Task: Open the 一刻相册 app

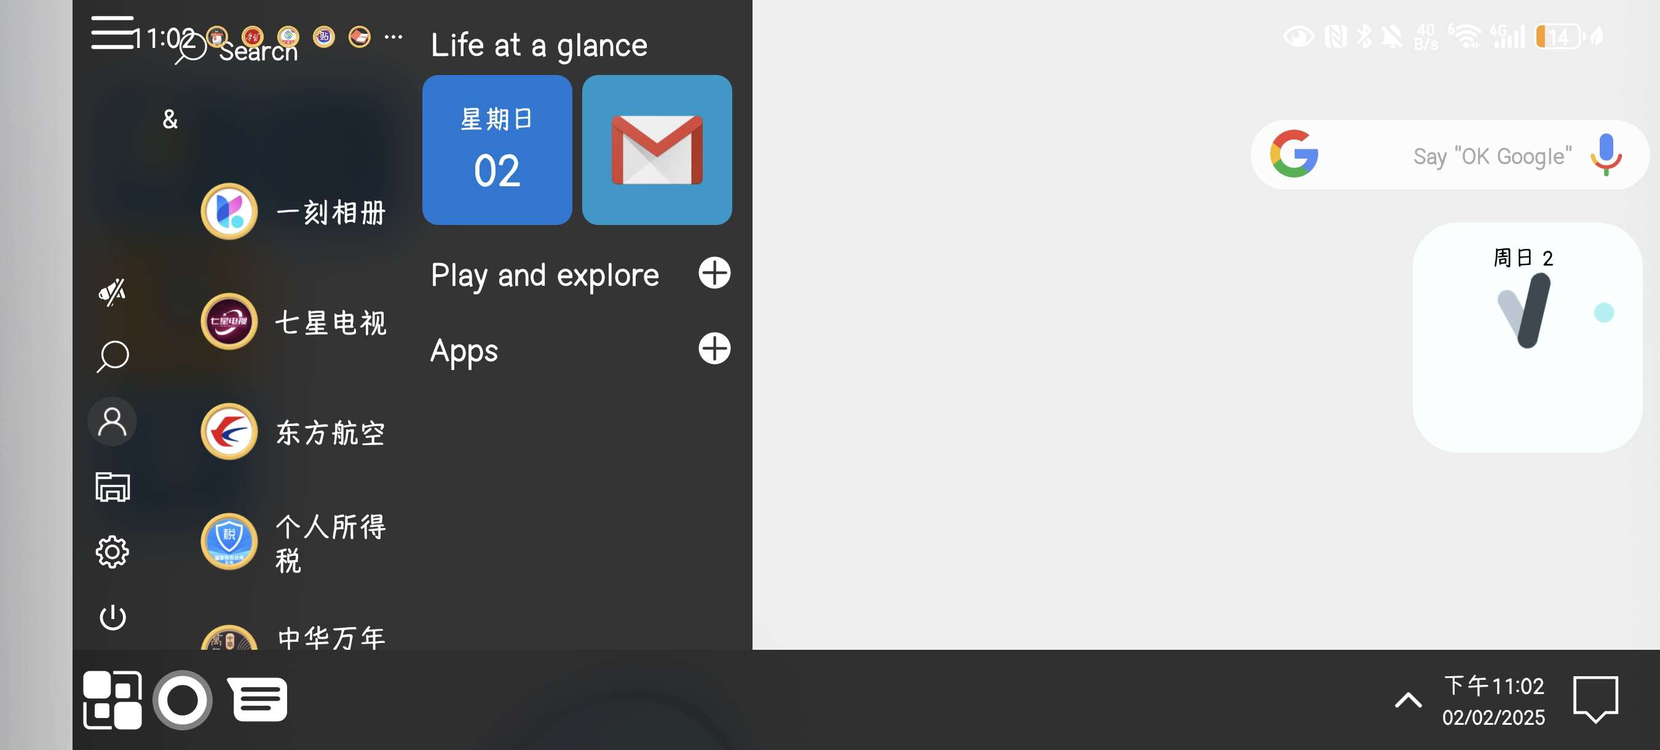Action: pyautogui.click(x=293, y=211)
